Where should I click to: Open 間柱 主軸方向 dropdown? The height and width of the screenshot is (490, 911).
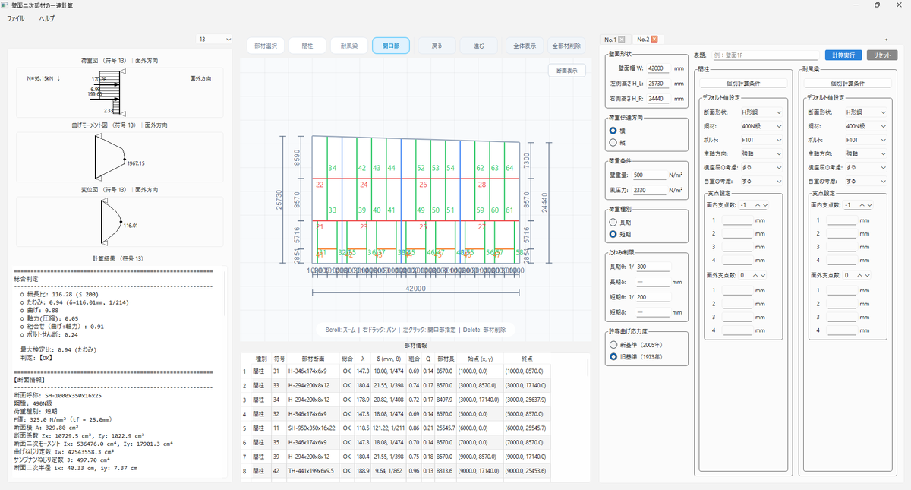(761, 153)
